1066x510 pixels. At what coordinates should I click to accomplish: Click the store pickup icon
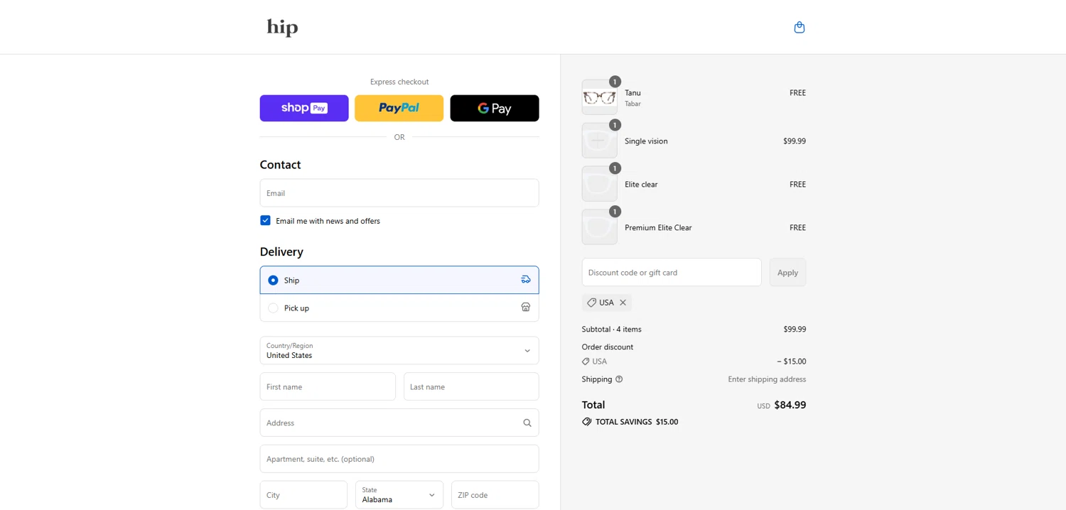526,308
